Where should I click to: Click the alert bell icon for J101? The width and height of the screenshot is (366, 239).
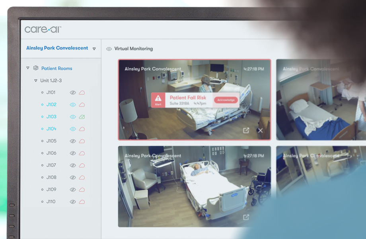point(82,92)
